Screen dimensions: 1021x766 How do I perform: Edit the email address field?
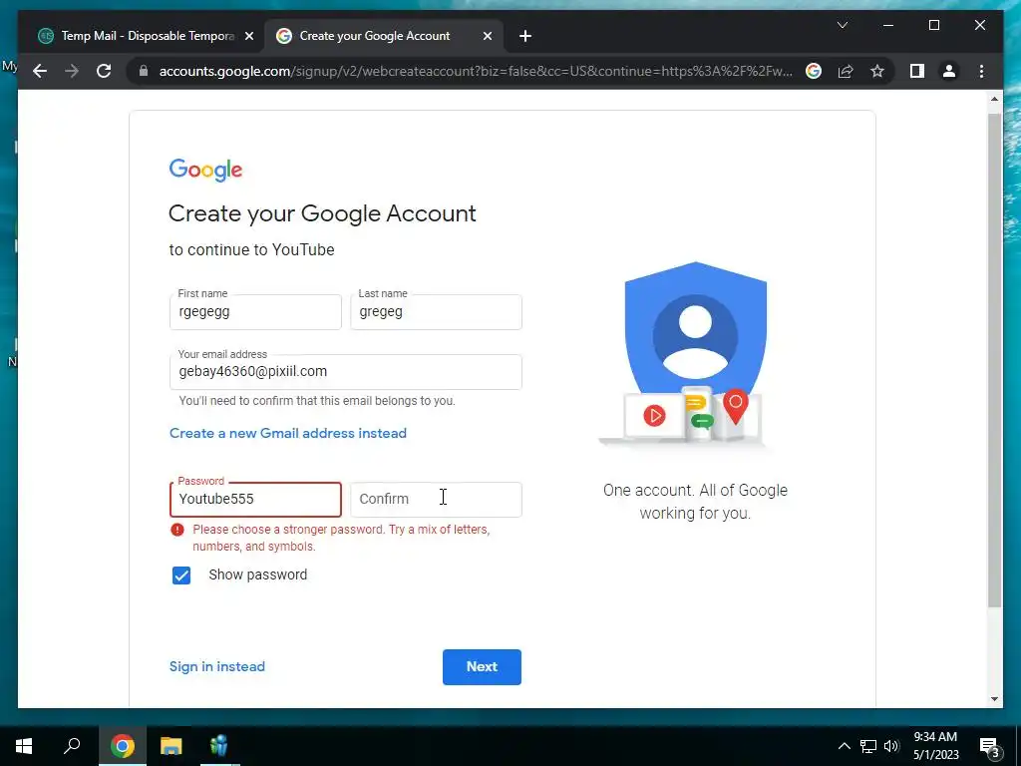click(345, 372)
